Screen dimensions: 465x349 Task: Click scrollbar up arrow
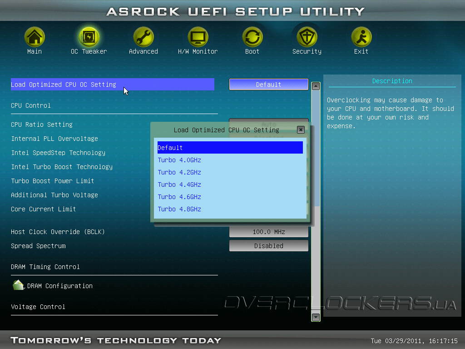(x=316, y=86)
